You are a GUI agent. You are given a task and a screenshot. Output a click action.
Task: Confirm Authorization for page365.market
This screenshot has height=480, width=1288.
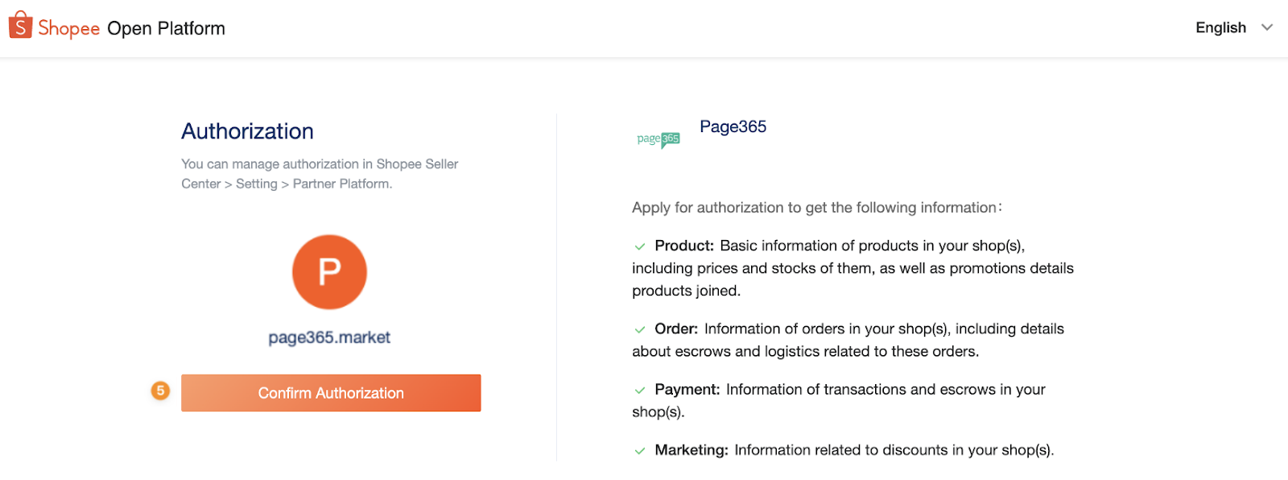(x=331, y=393)
